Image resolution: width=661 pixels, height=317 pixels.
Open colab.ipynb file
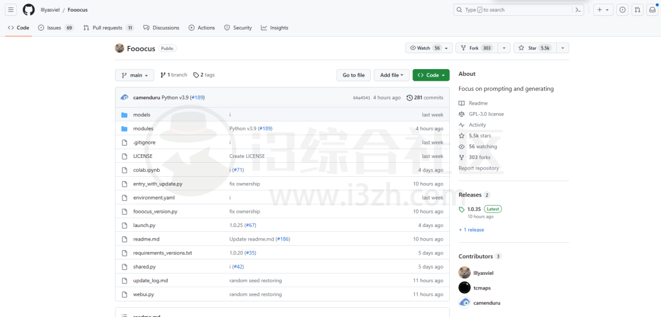pyautogui.click(x=146, y=170)
